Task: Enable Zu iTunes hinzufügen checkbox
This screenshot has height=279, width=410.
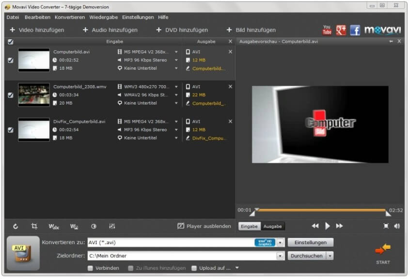Action: click(x=131, y=268)
